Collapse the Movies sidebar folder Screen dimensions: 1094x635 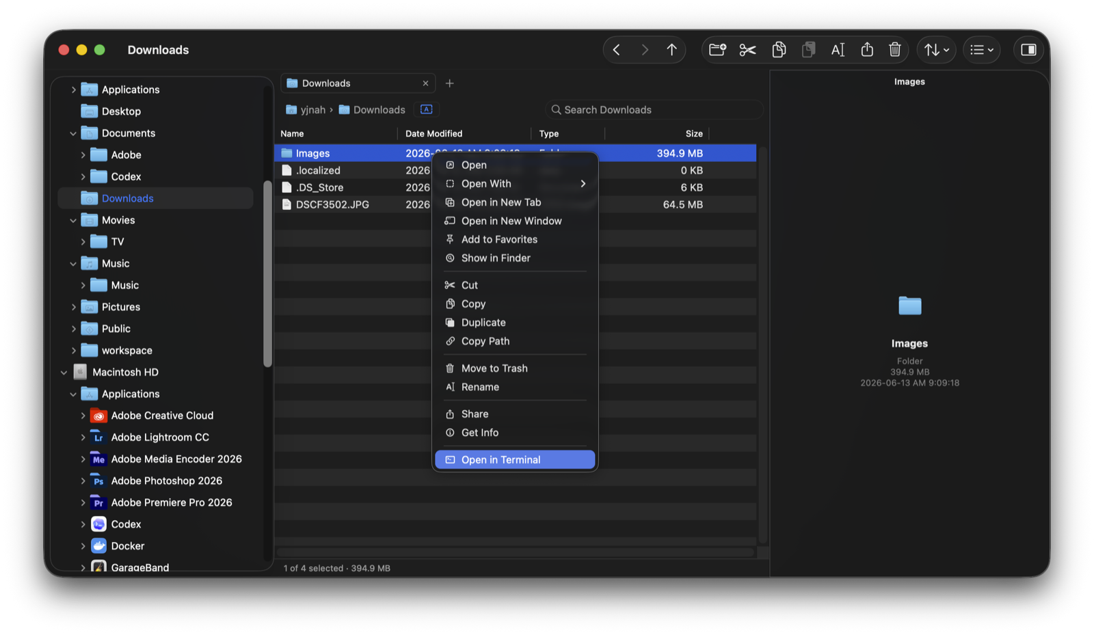tap(73, 220)
